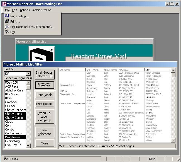Choose Page Setup from File menu
The height and width of the screenshot is (162, 181).
tap(32, 16)
